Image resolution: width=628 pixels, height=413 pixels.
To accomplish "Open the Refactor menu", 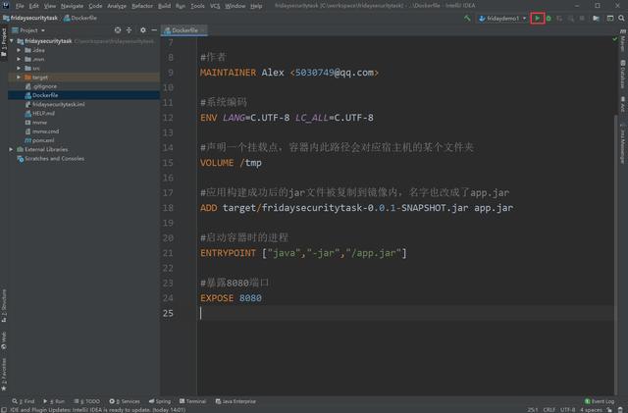I will pyautogui.click(x=142, y=6).
